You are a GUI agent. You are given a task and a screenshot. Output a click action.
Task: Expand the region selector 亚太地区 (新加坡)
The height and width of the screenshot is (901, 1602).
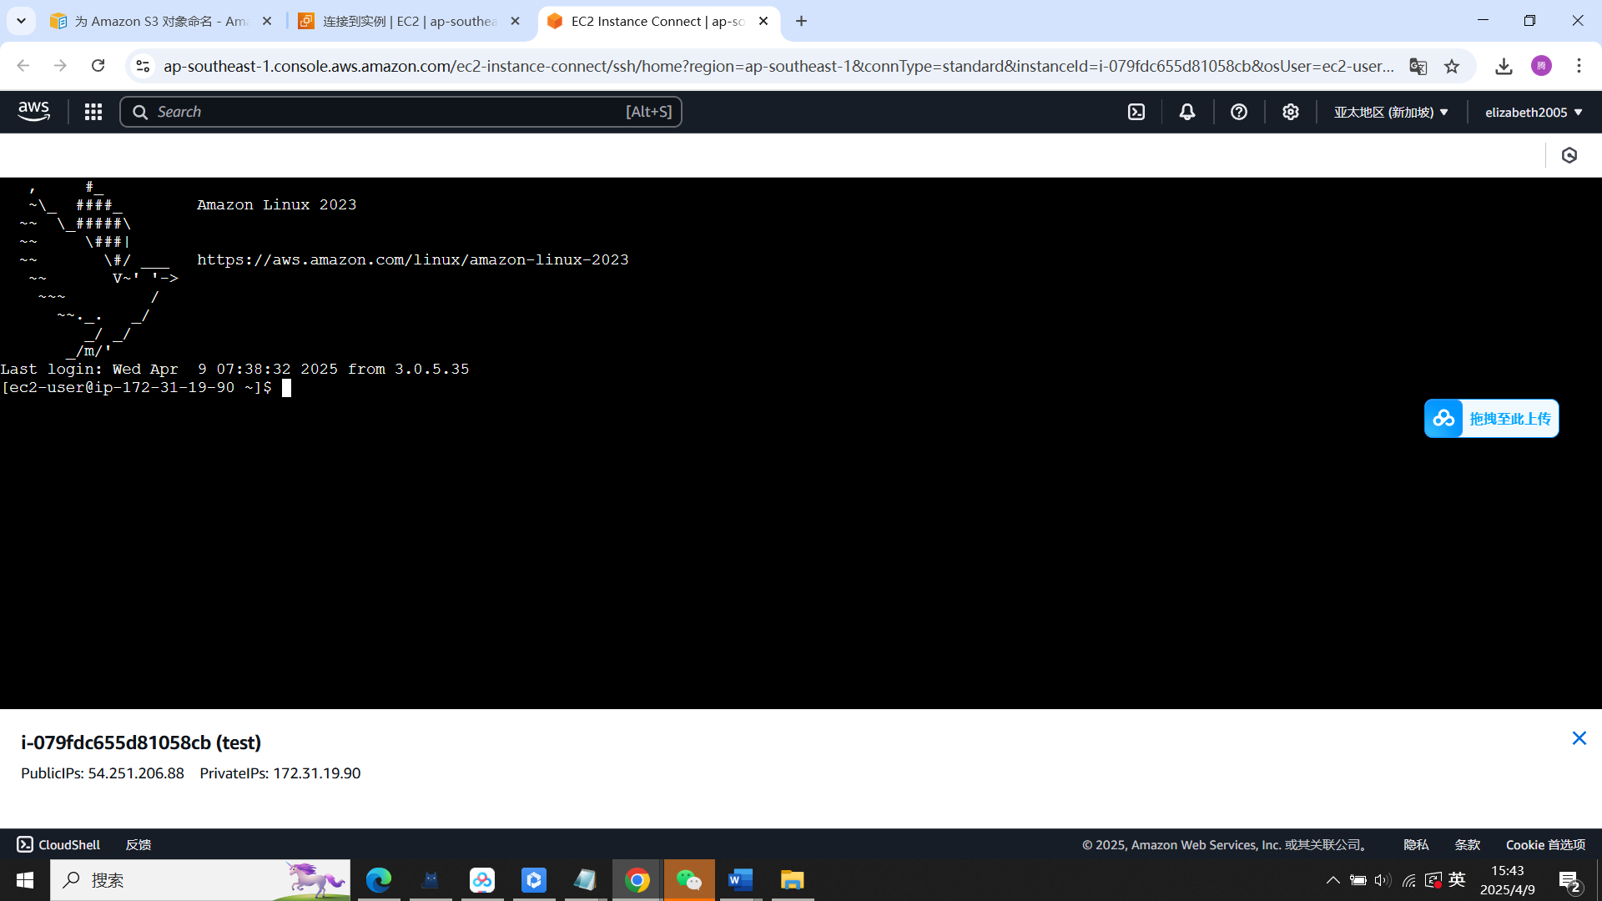(x=1390, y=112)
